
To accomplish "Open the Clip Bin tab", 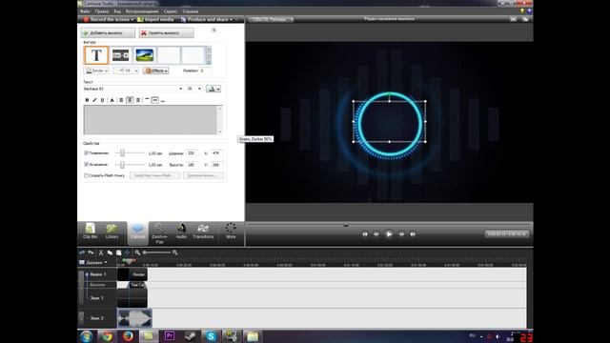I will point(91,231).
